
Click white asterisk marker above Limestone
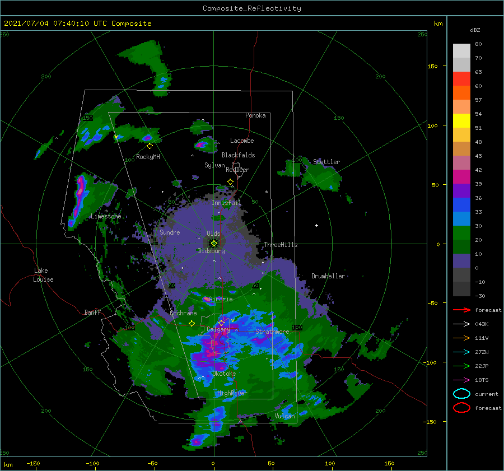coord(106,211)
